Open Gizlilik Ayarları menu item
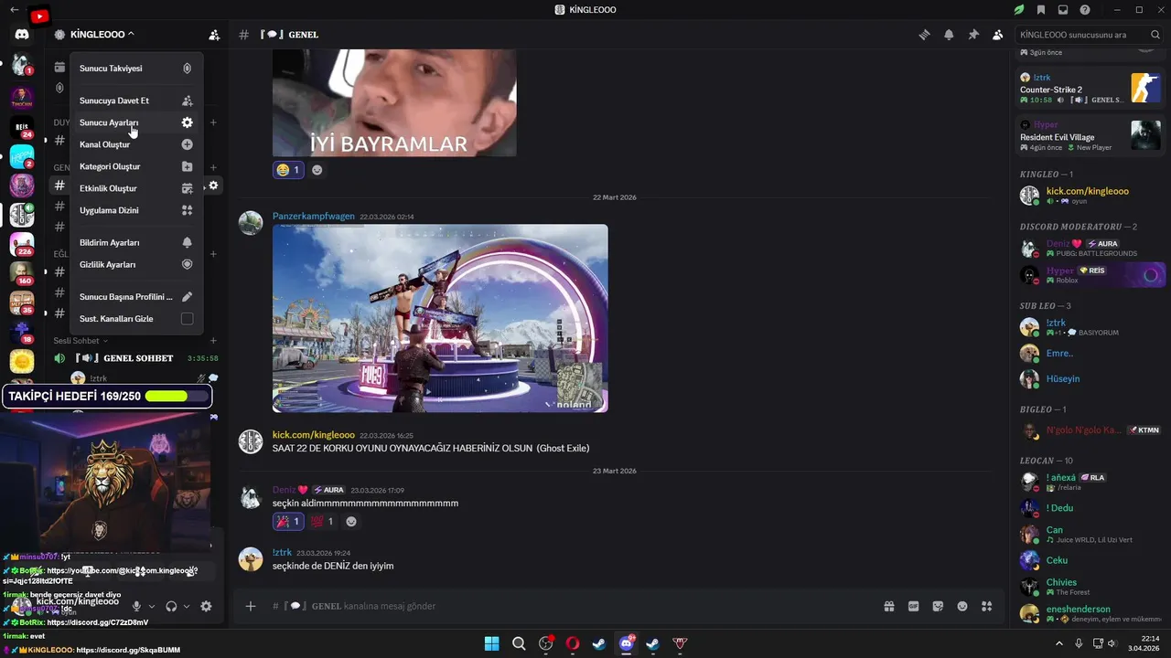This screenshot has height=658, width=1171. pos(136,264)
